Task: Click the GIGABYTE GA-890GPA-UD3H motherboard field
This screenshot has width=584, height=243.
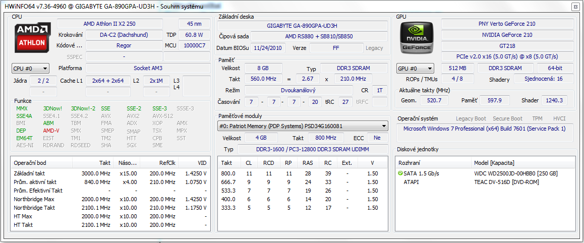Action: 303,25
